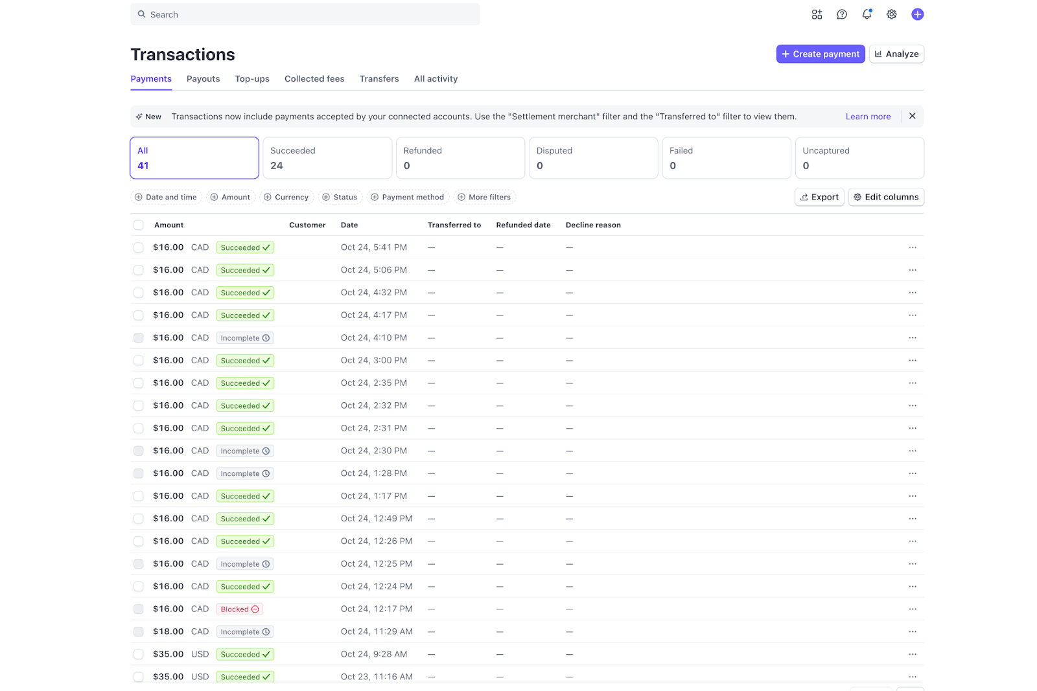Check the first $16.00 CAD transaction
The height and width of the screenshot is (691, 1037).
[x=138, y=247]
